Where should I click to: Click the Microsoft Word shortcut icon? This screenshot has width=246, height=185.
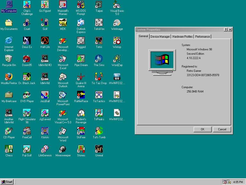63,131
